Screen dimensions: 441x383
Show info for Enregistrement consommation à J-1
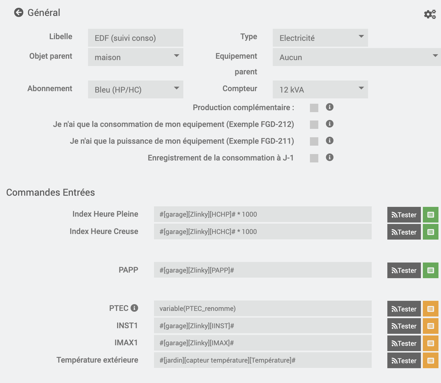click(329, 157)
